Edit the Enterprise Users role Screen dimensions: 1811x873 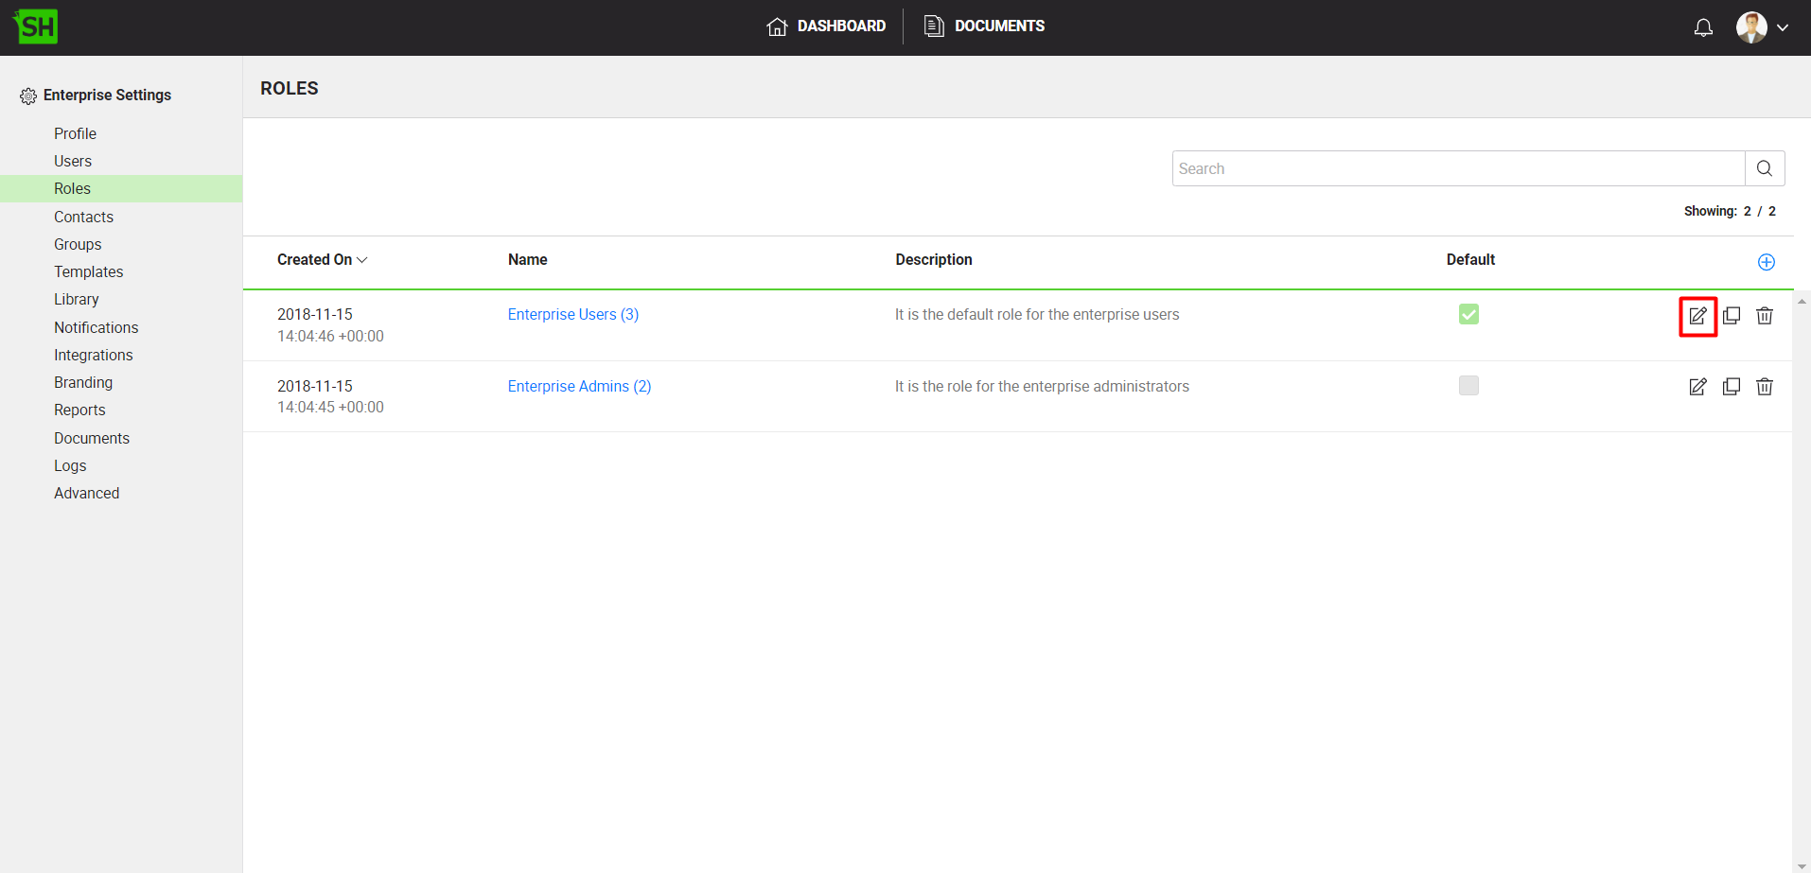[1697, 316]
